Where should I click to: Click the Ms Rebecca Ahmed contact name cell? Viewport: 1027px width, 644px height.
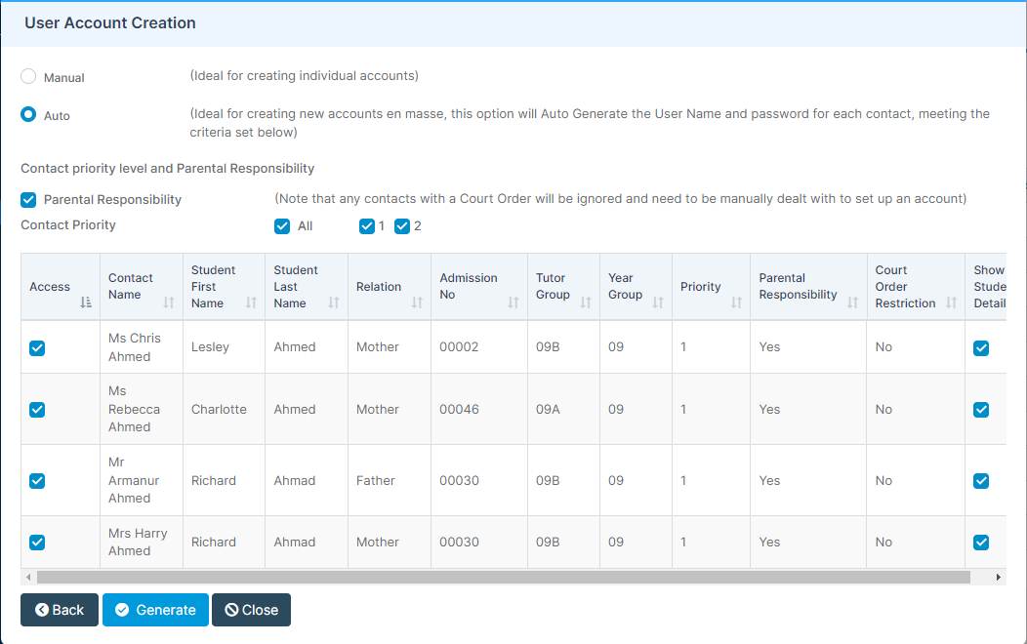[142, 409]
